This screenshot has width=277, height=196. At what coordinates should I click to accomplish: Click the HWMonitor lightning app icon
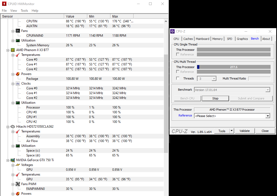[x=4, y=4]
